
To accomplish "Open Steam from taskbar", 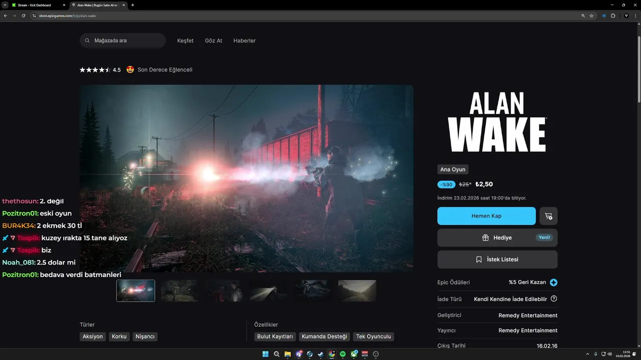I will 320,354.
